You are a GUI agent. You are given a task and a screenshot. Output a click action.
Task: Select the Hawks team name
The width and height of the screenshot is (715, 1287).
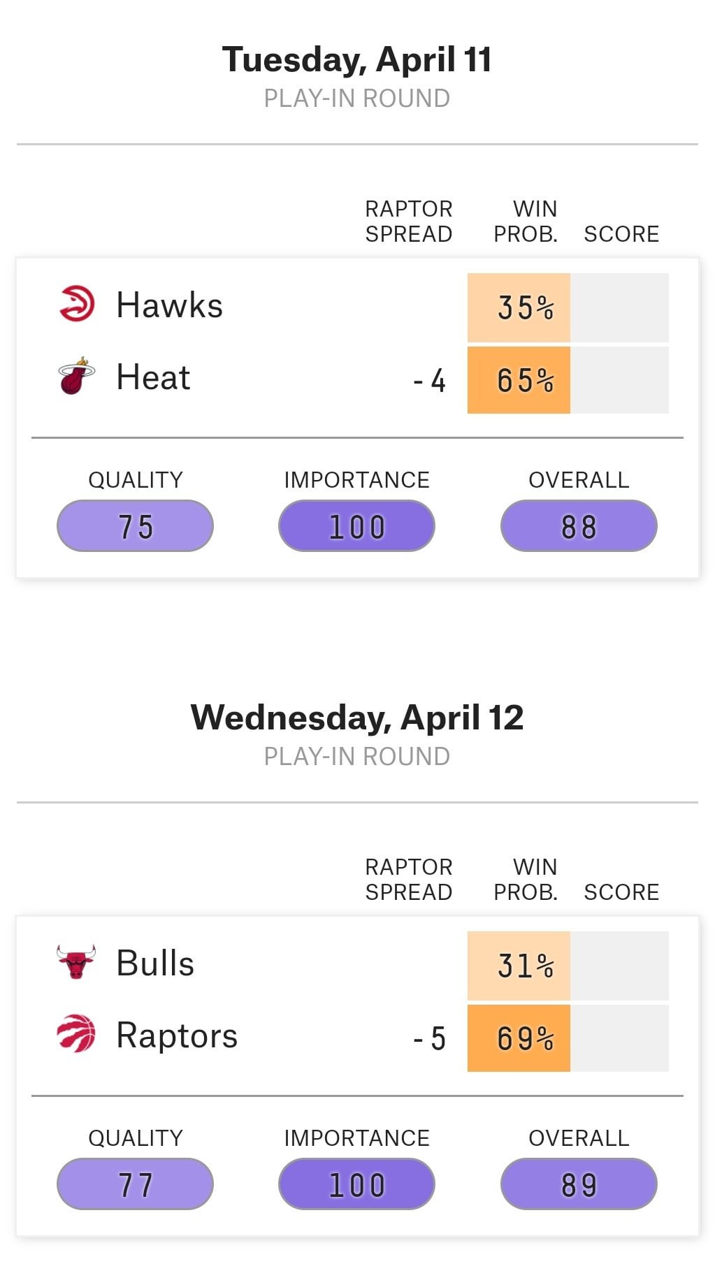click(169, 305)
